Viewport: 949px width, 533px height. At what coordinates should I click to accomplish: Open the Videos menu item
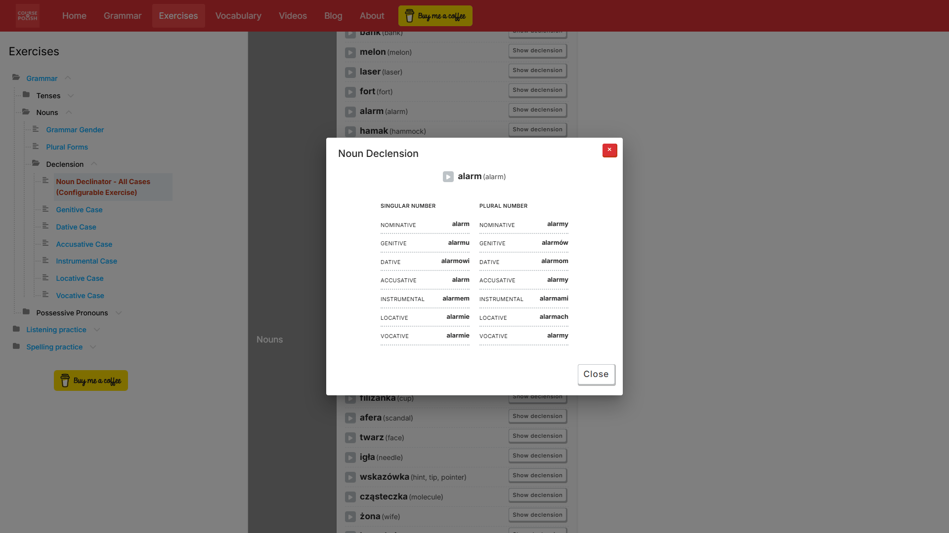click(x=293, y=15)
